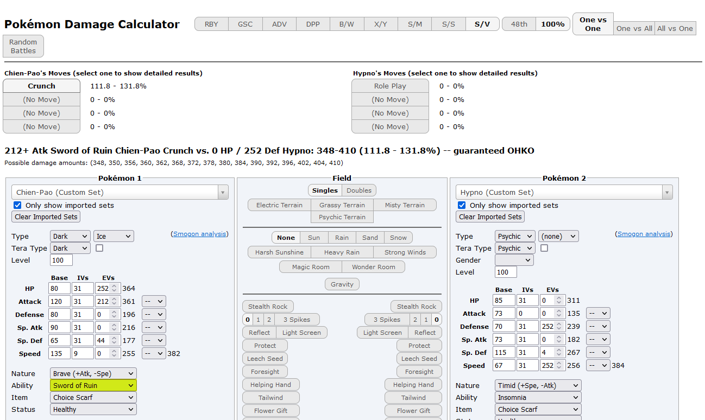Open Hypno's Smogon analysis link
The height and width of the screenshot is (420, 705).
tap(644, 234)
